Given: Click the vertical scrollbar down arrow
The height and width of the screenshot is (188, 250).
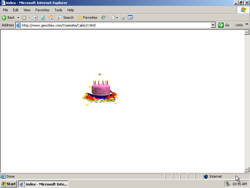Looking at the screenshot, I should point(247,170).
